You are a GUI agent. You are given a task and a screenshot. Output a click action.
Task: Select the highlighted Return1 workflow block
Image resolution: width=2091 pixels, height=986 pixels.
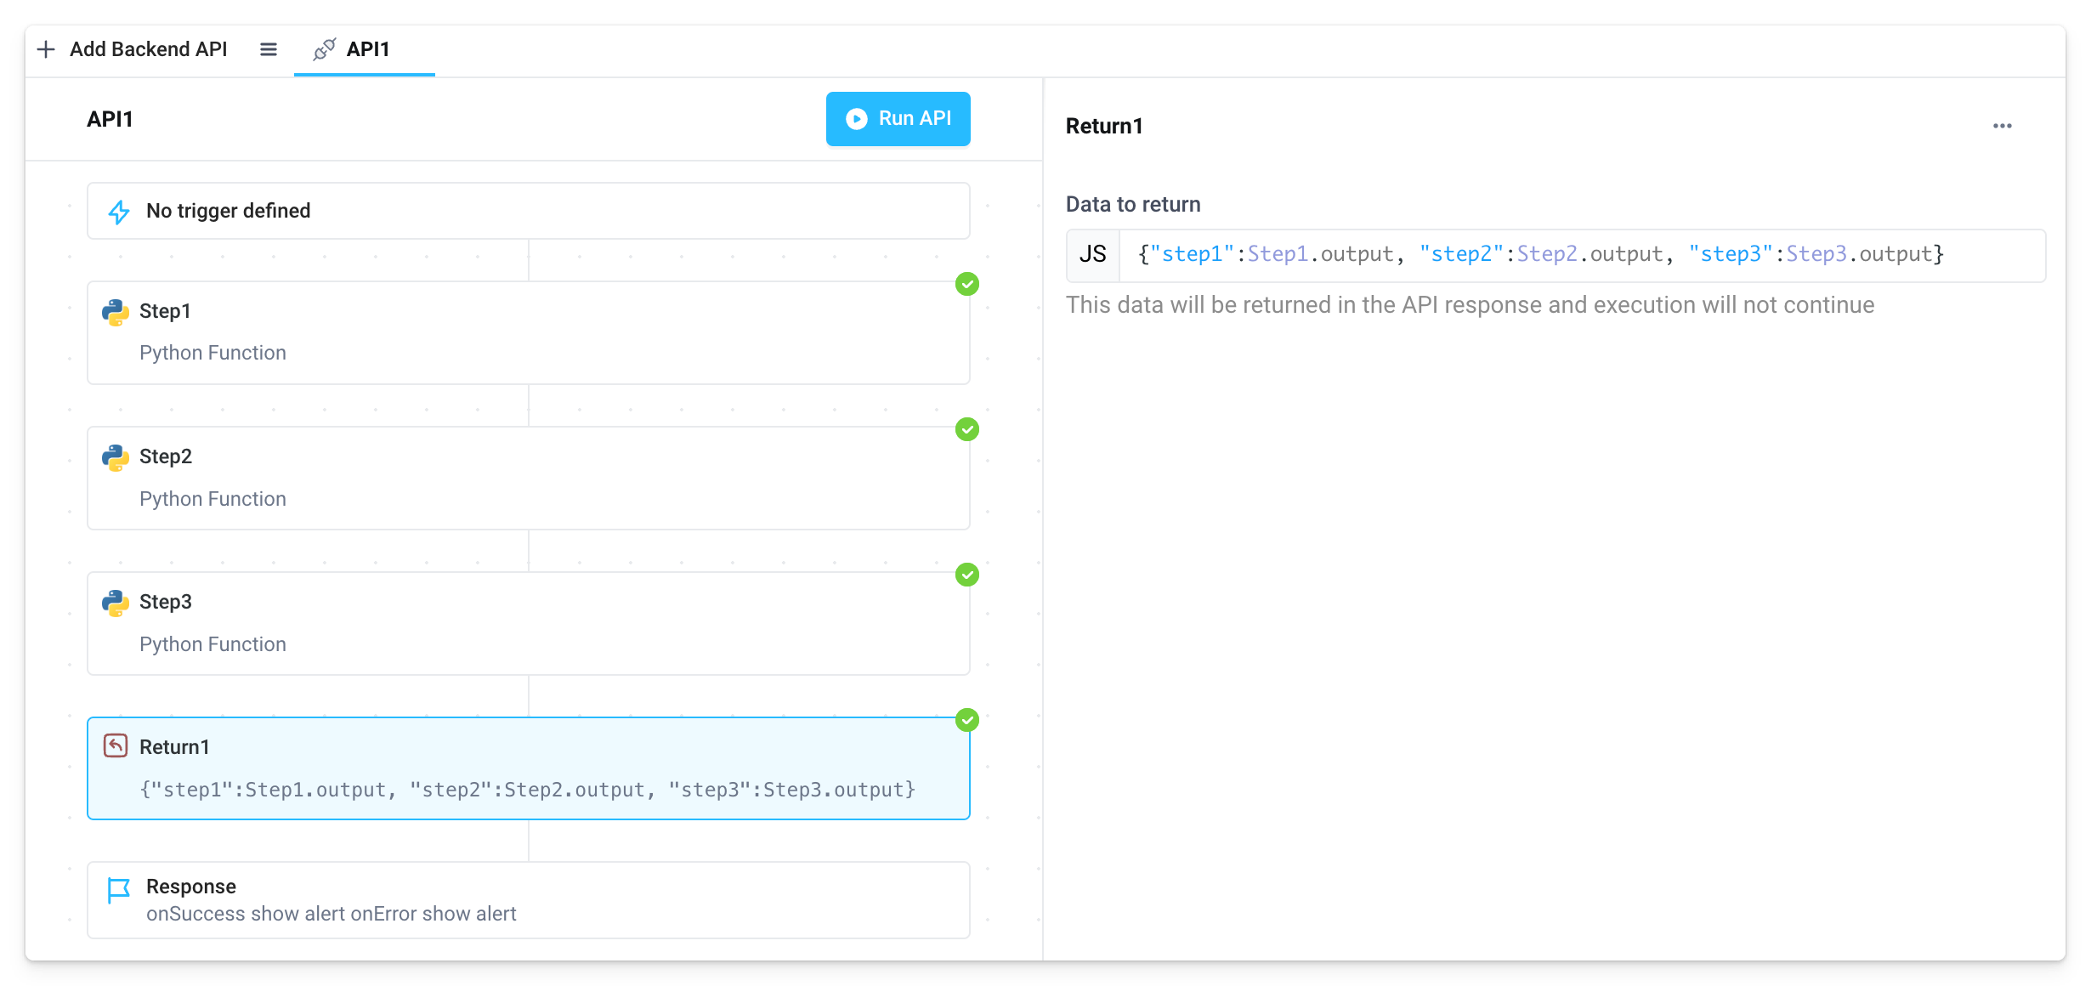tap(528, 768)
